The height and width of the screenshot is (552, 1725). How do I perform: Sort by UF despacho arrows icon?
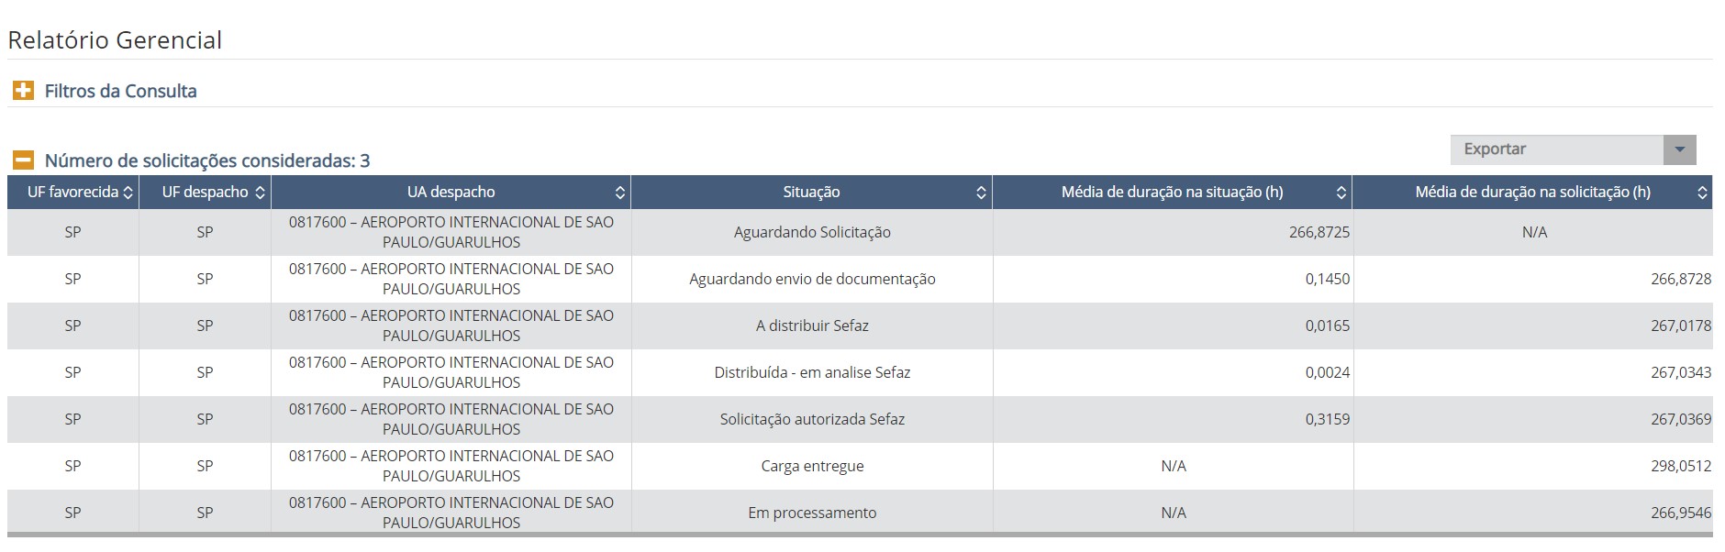tap(260, 193)
